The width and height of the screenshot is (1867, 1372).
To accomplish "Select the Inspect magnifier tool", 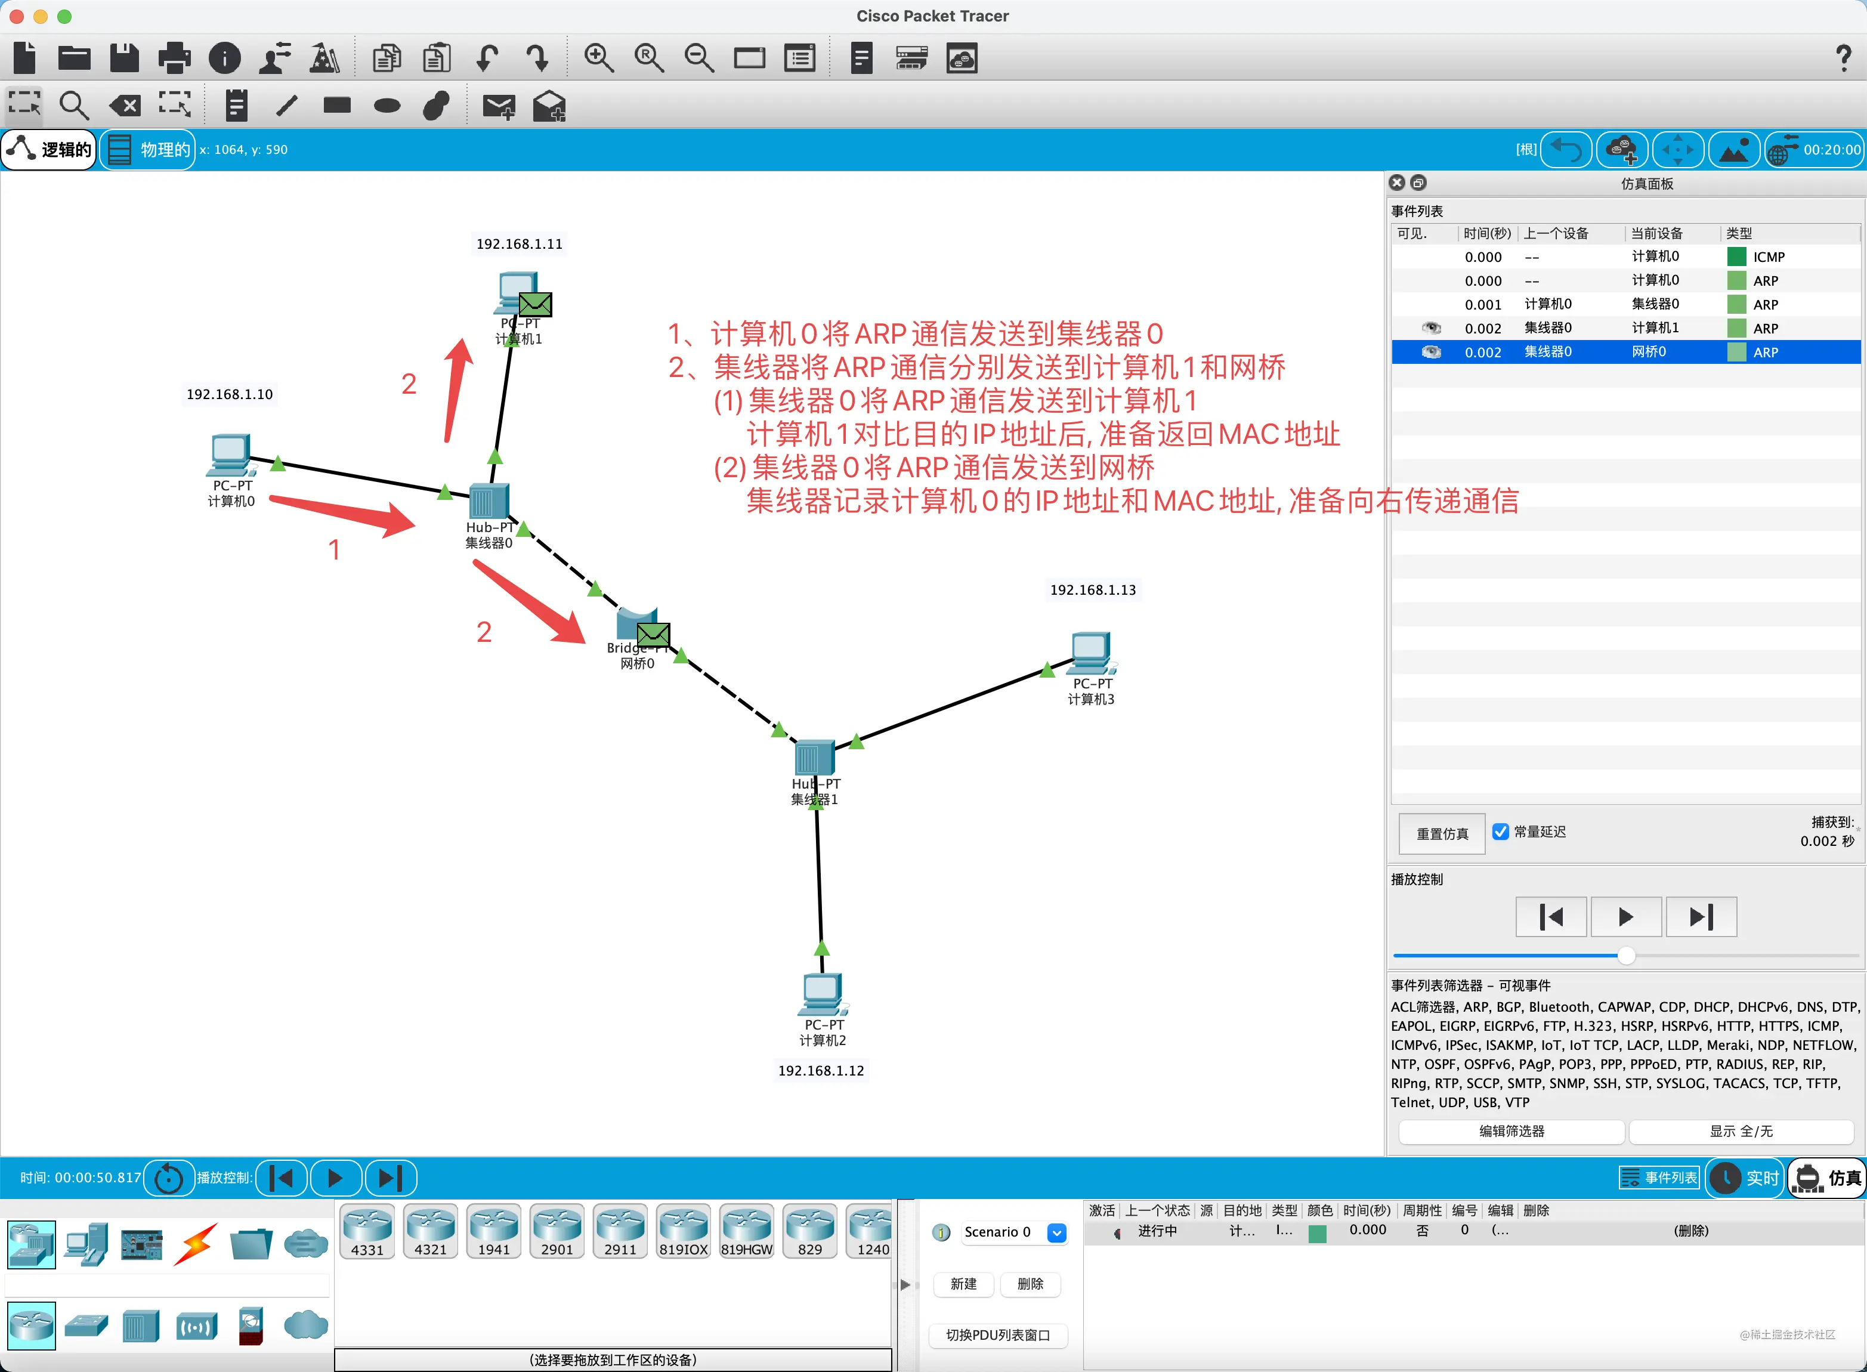I will [x=74, y=106].
